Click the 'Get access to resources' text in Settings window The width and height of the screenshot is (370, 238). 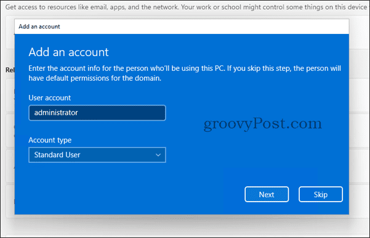pos(186,7)
